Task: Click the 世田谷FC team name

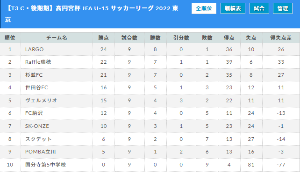Action: click(x=36, y=87)
